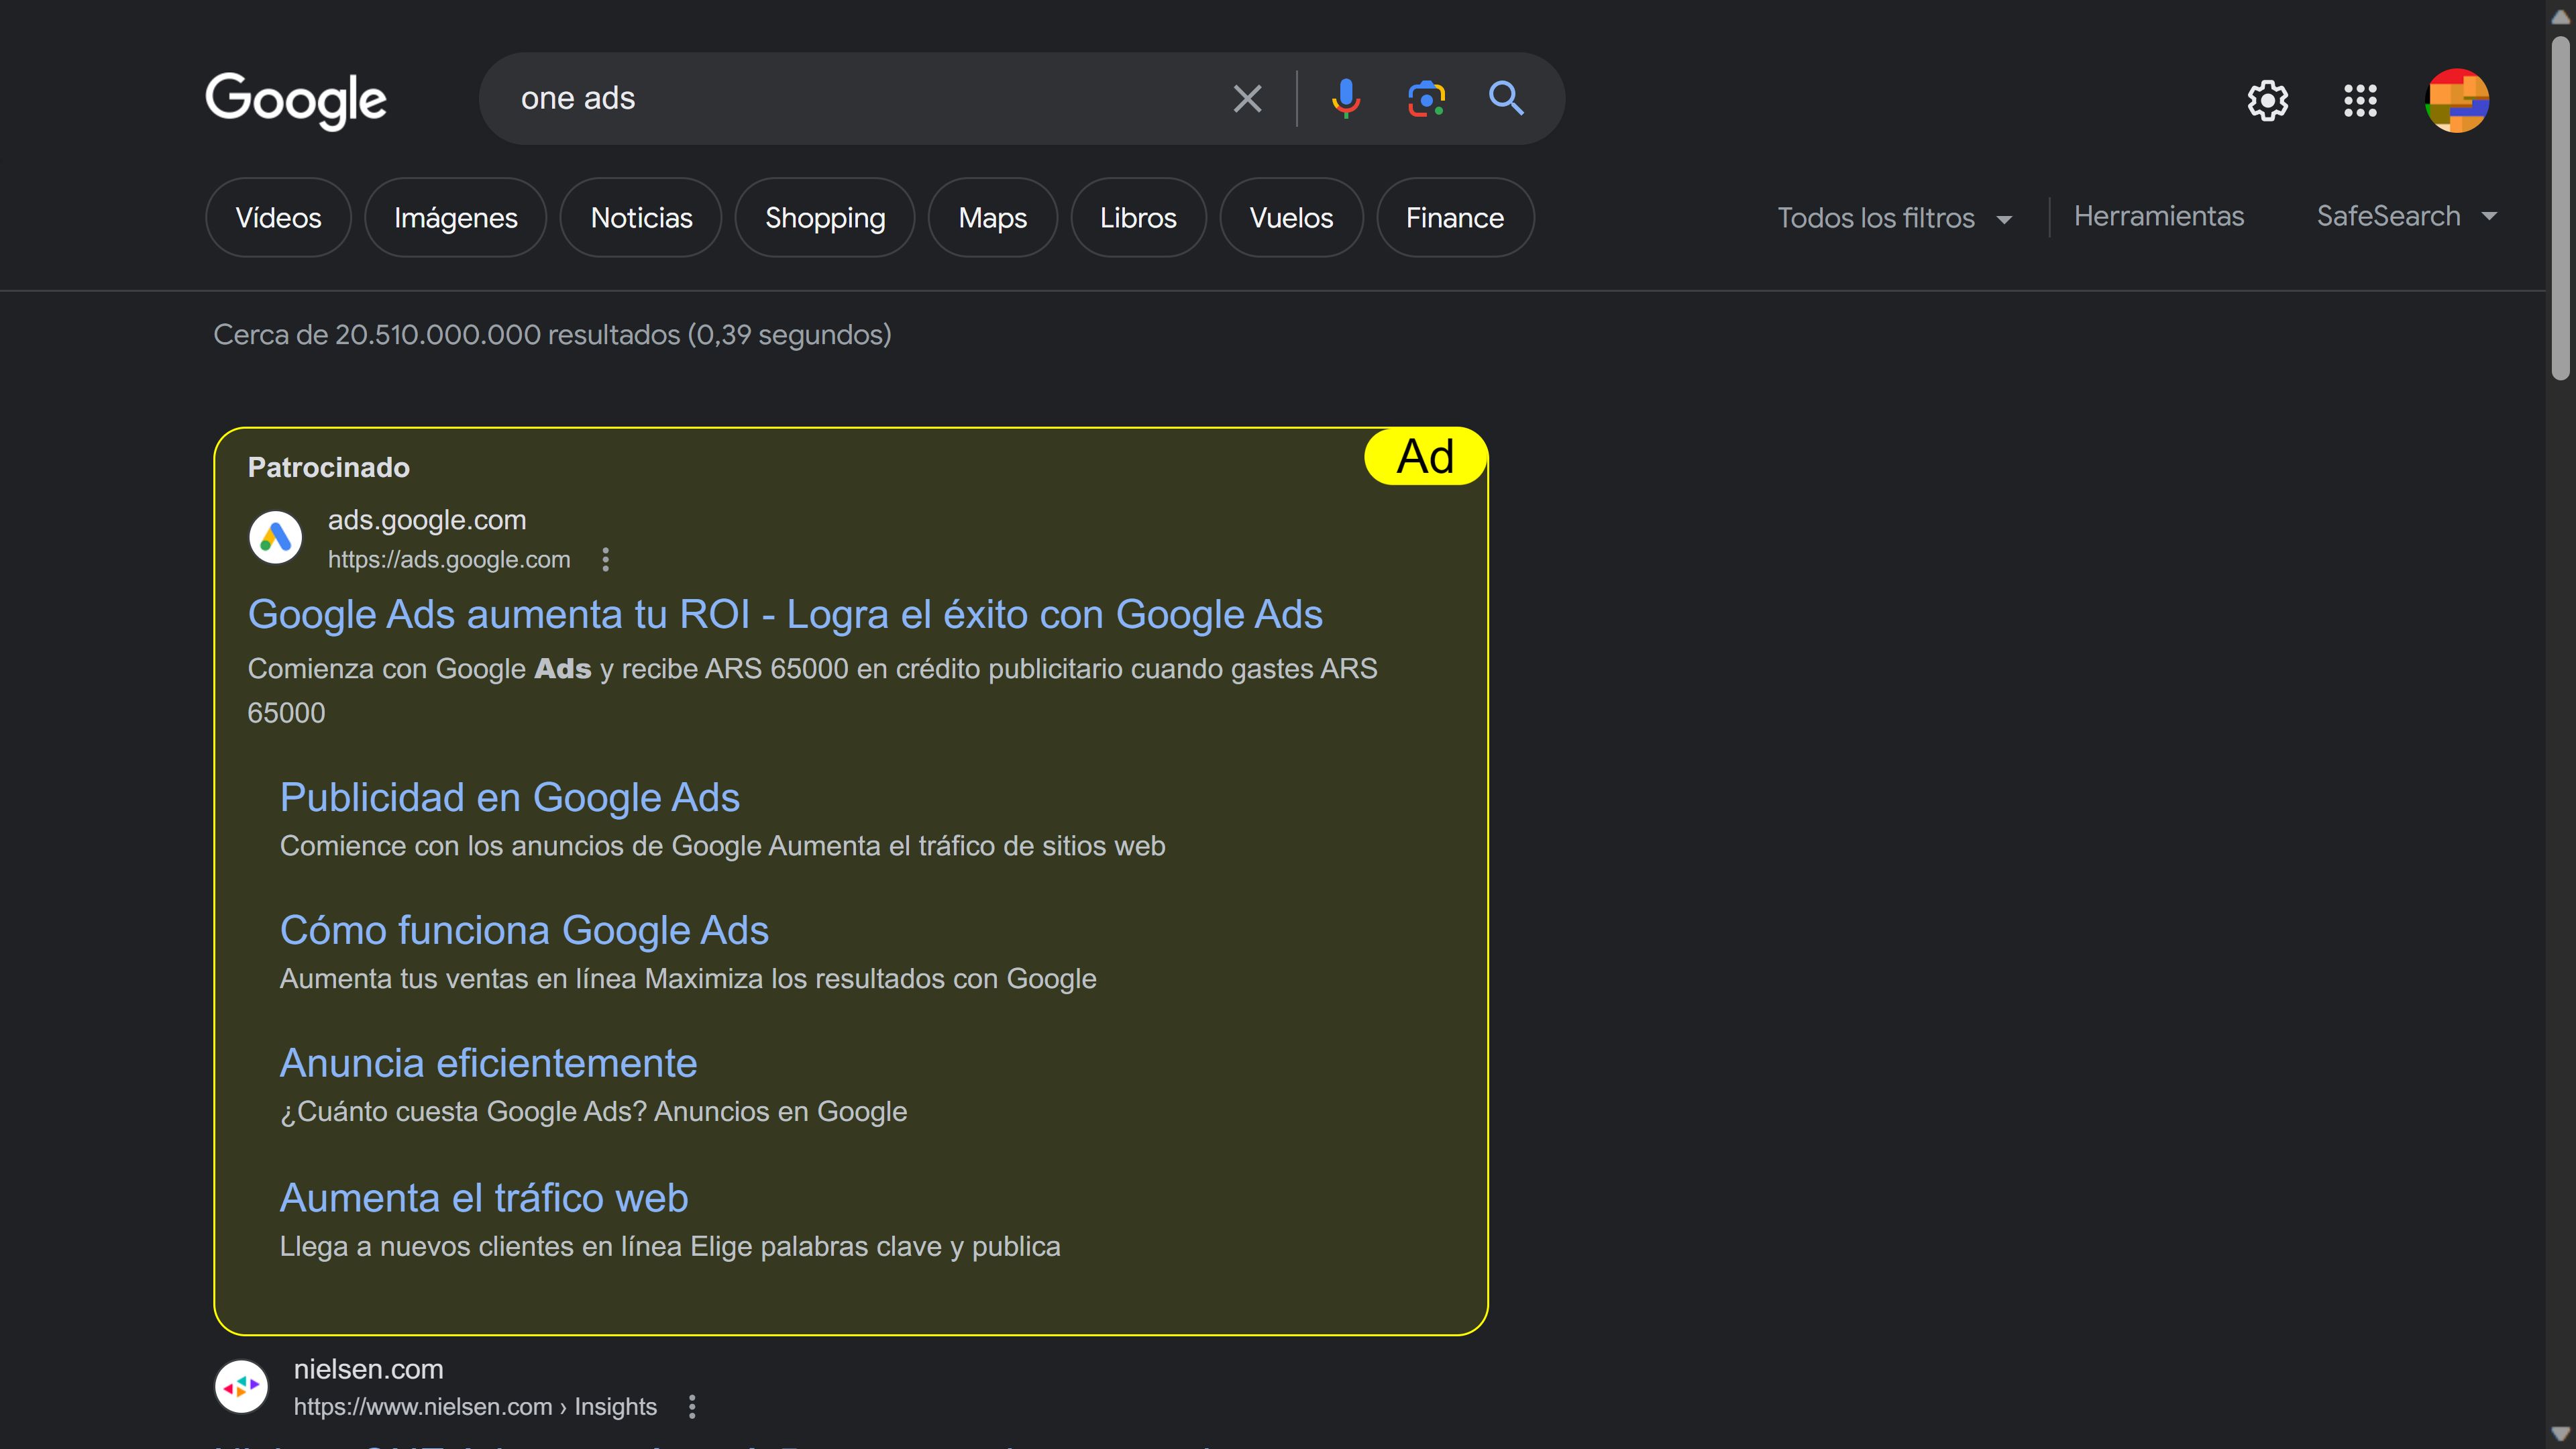Viewport: 2576px width, 1449px height.
Task: Switch to the Imágenes filter
Action: pos(455,217)
